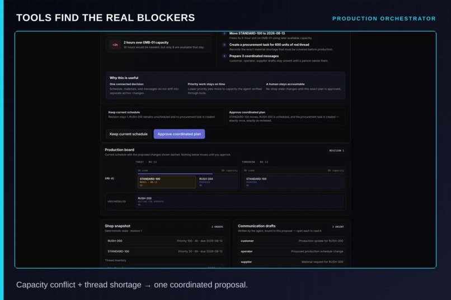Click 'Prepare 3 coordinated messages' step text
Screen dimensions: 451x300
coord(254,56)
